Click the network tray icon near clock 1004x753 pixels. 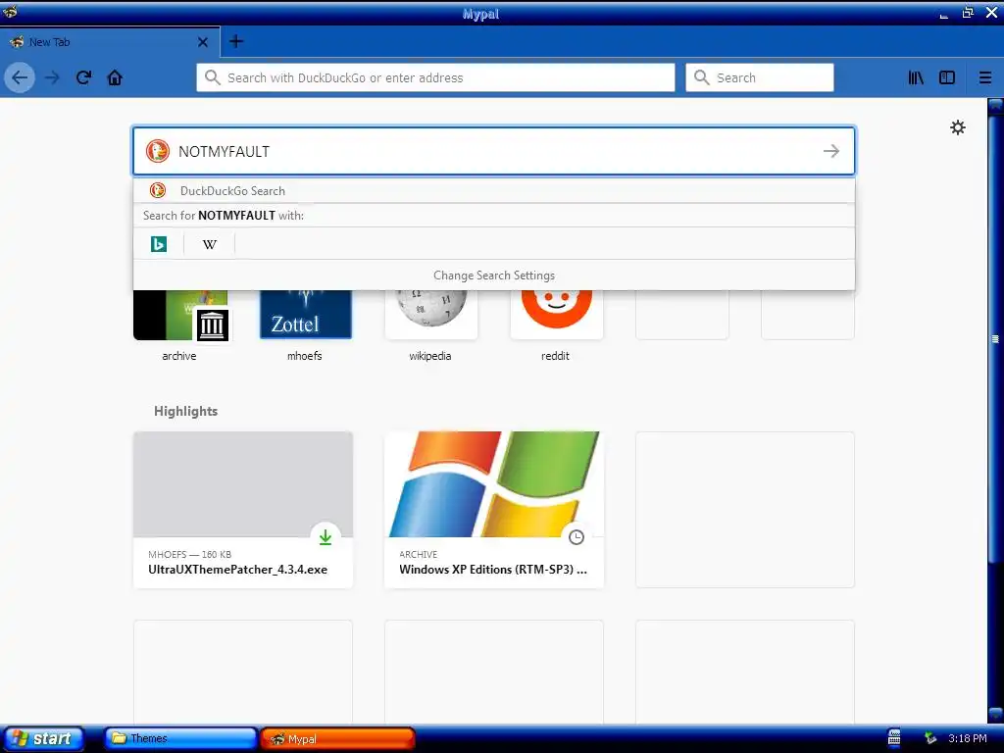pyautogui.click(x=930, y=739)
